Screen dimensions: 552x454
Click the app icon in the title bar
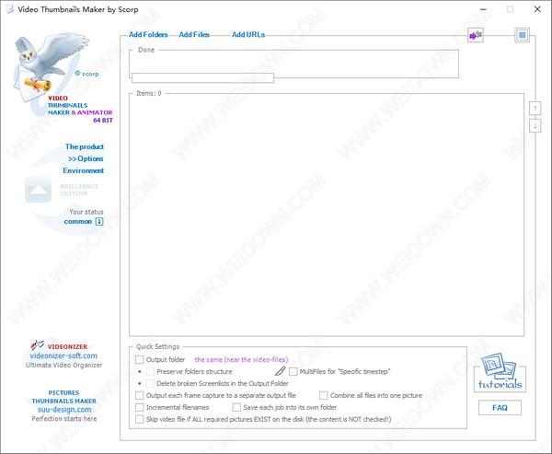click(10, 9)
